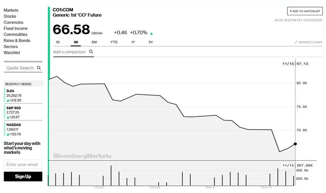Focus the Add a comparison field
Image resolution: width=326 pixels, height=193 pixels.
[x=73, y=52]
